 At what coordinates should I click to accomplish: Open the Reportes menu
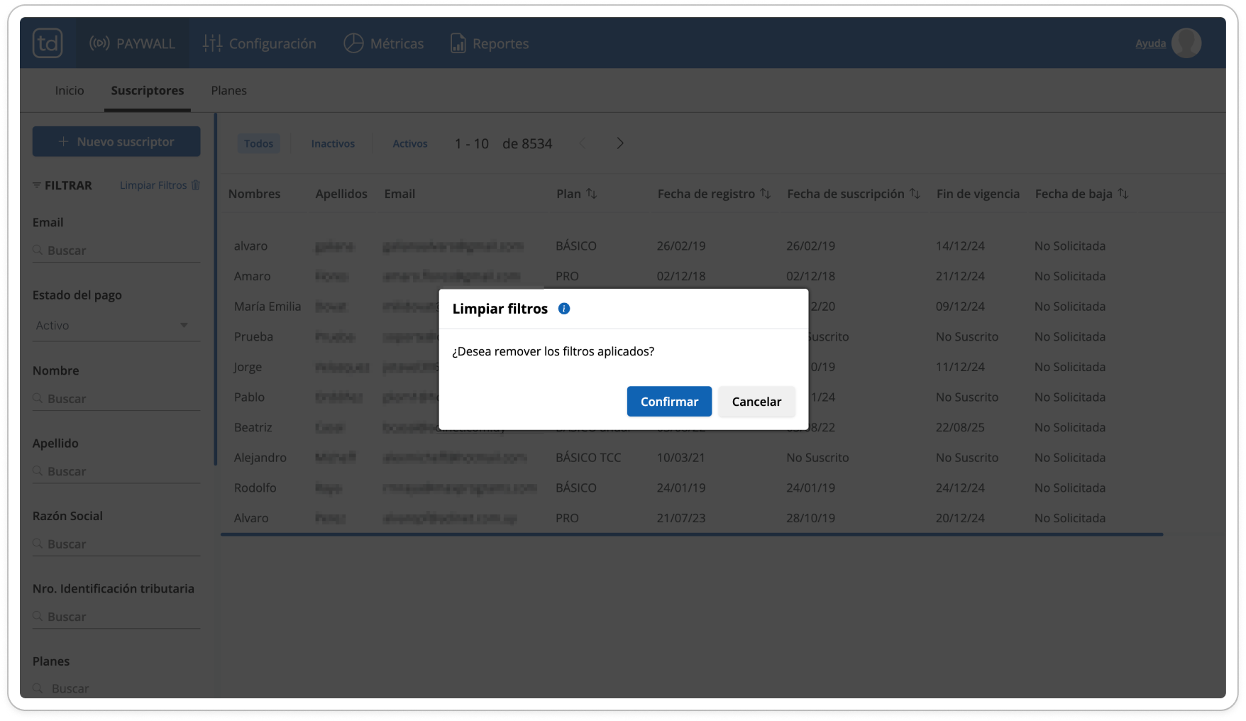(490, 43)
